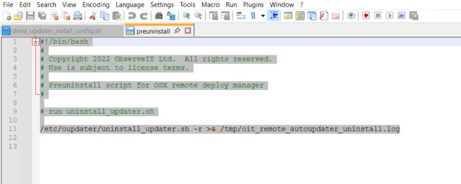Viewport: 461px width, 184px height.
Task: Redo the last undone action
Action: click(x=143, y=16)
